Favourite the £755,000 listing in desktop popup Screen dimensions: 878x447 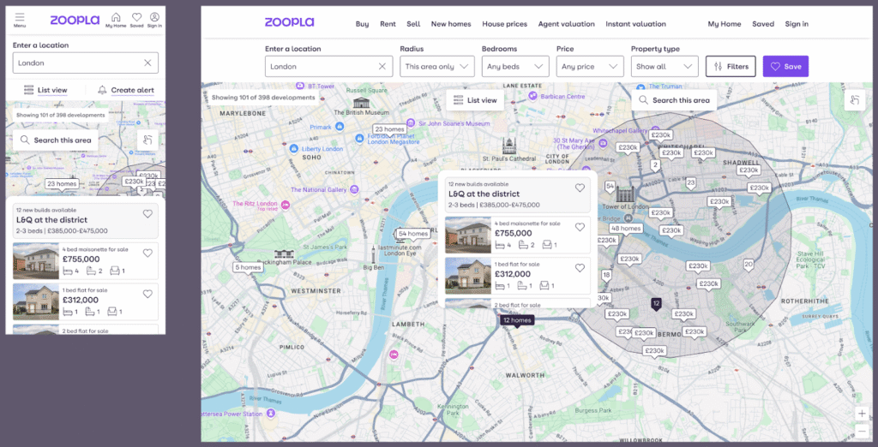coord(580,227)
